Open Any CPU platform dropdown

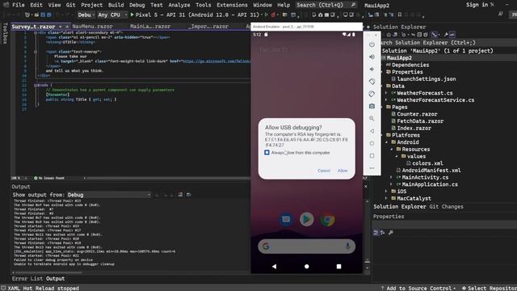[x=112, y=15]
